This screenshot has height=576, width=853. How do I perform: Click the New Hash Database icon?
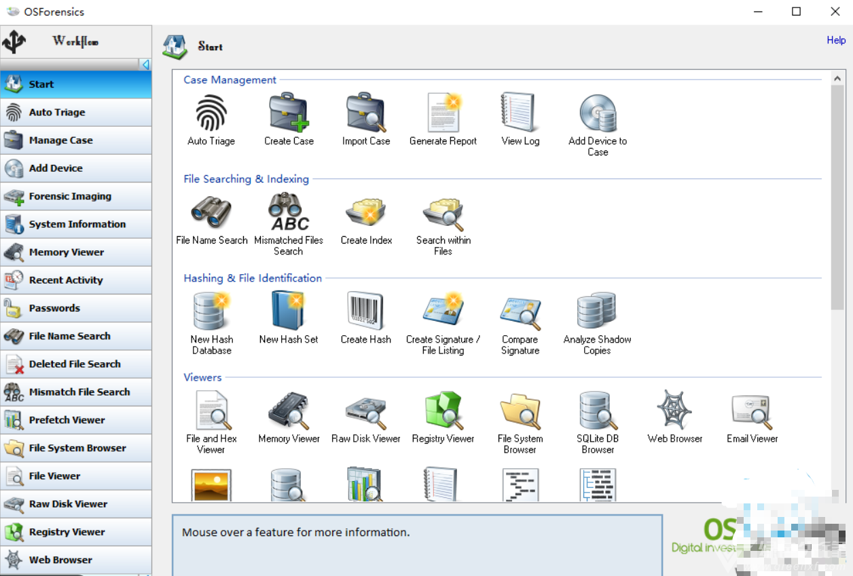click(x=211, y=311)
